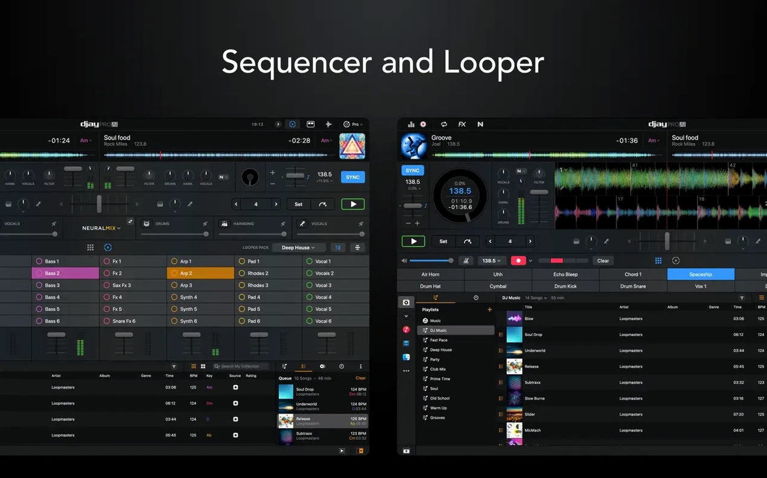Clear the Queue with the orange Clear link
Viewport: 767px width, 478px height.
tap(361, 378)
